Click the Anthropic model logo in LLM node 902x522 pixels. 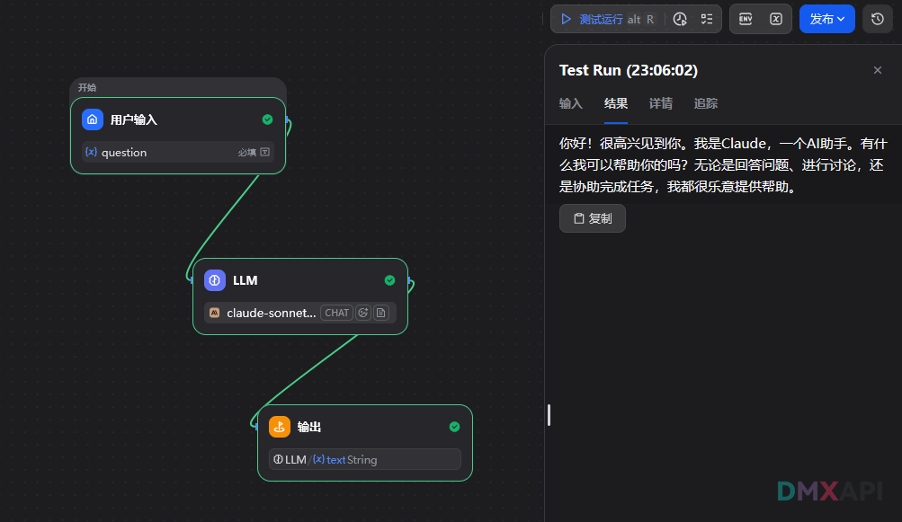point(215,313)
